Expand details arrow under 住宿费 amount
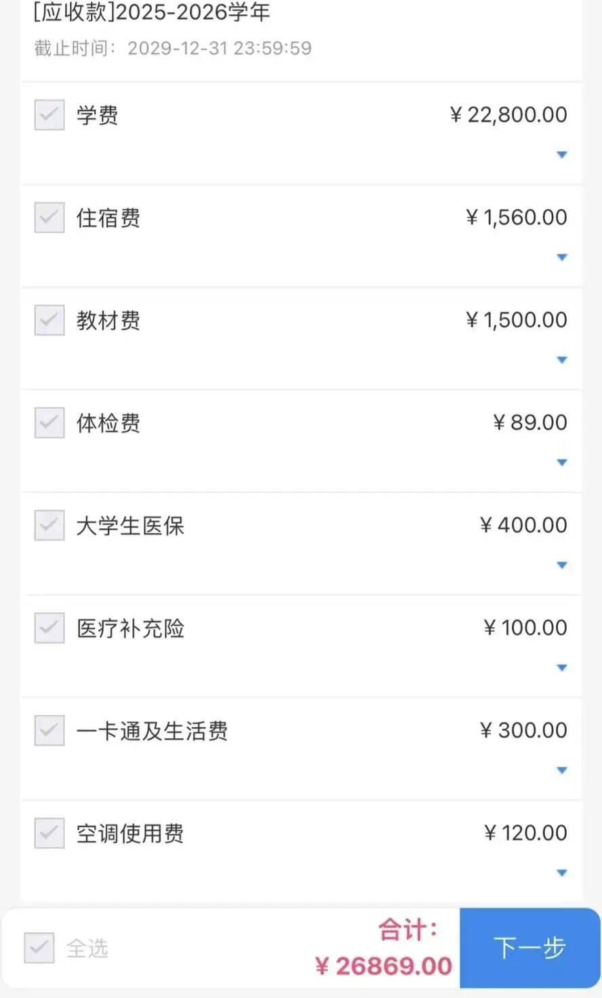Image resolution: width=602 pixels, height=998 pixels. click(561, 258)
